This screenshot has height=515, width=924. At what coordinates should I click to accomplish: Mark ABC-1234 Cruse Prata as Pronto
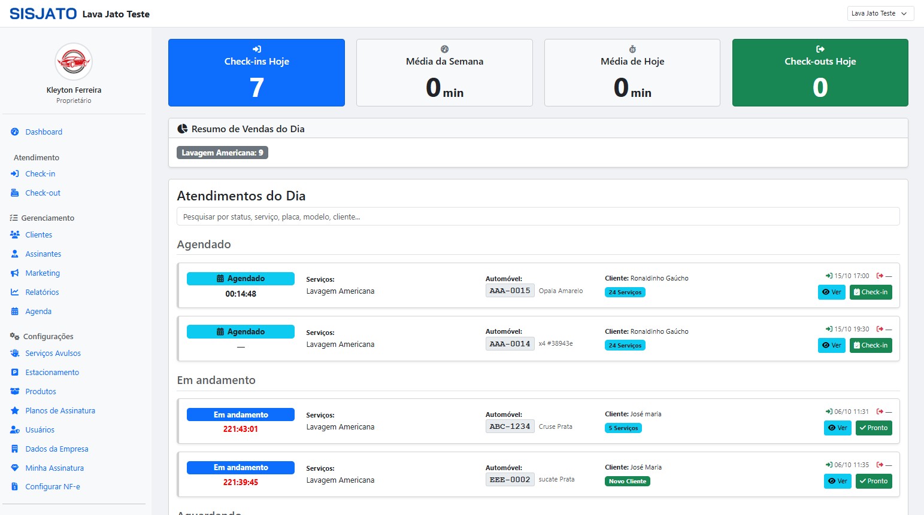pyautogui.click(x=873, y=428)
